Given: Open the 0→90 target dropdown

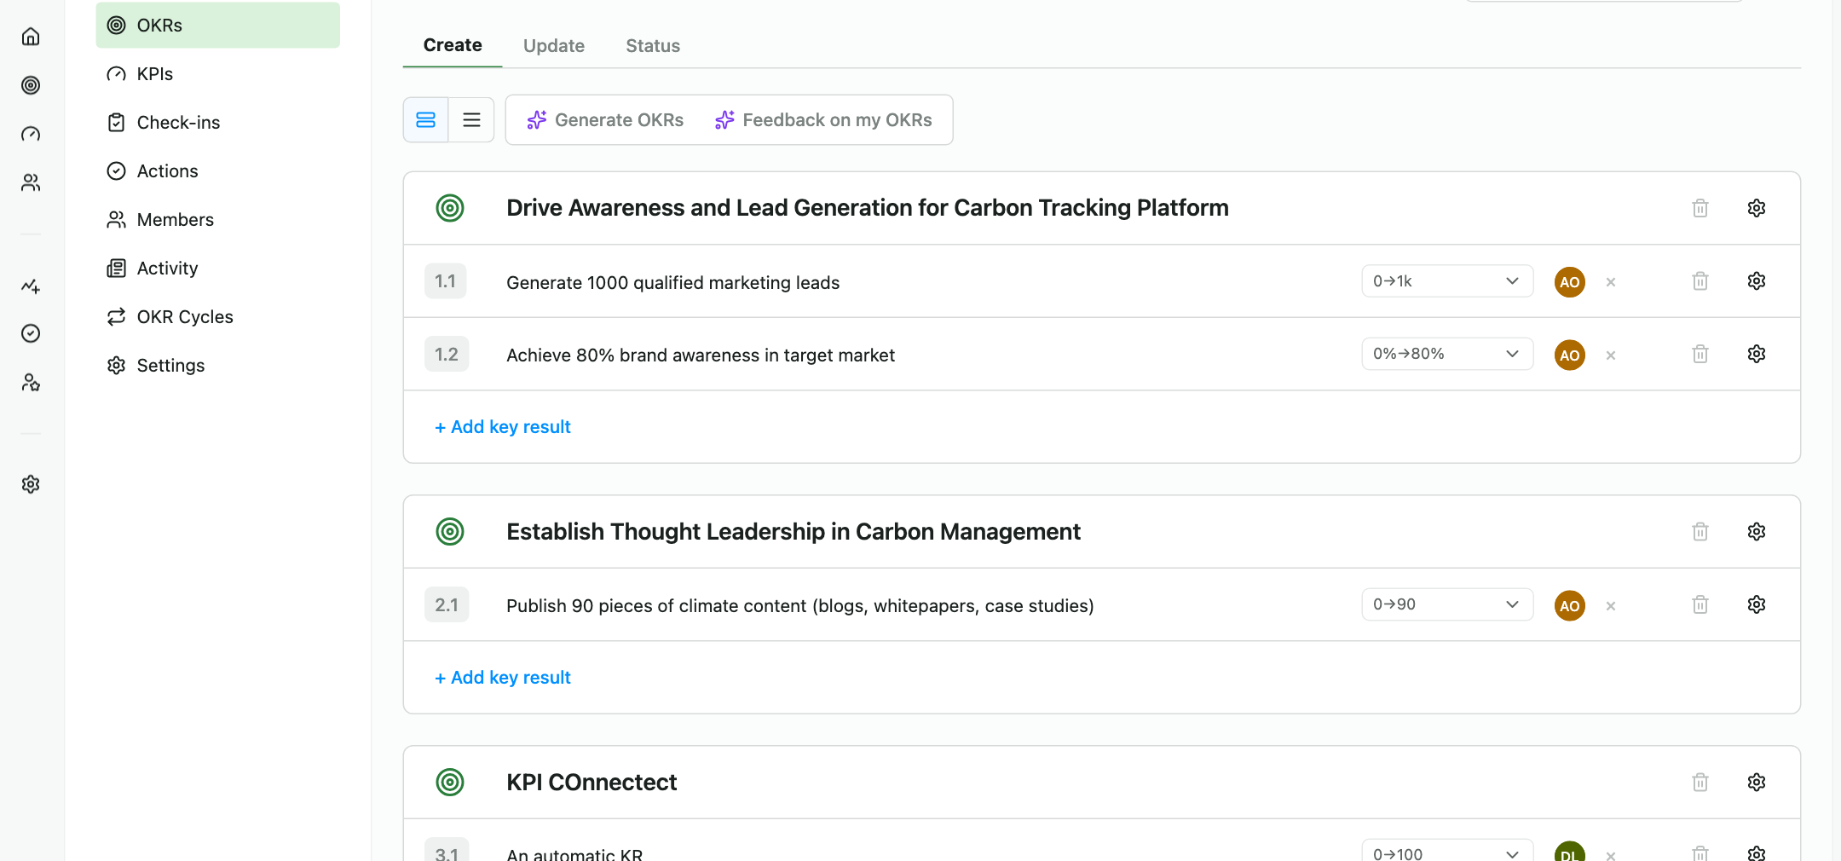Looking at the screenshot, I should 1447,604.
